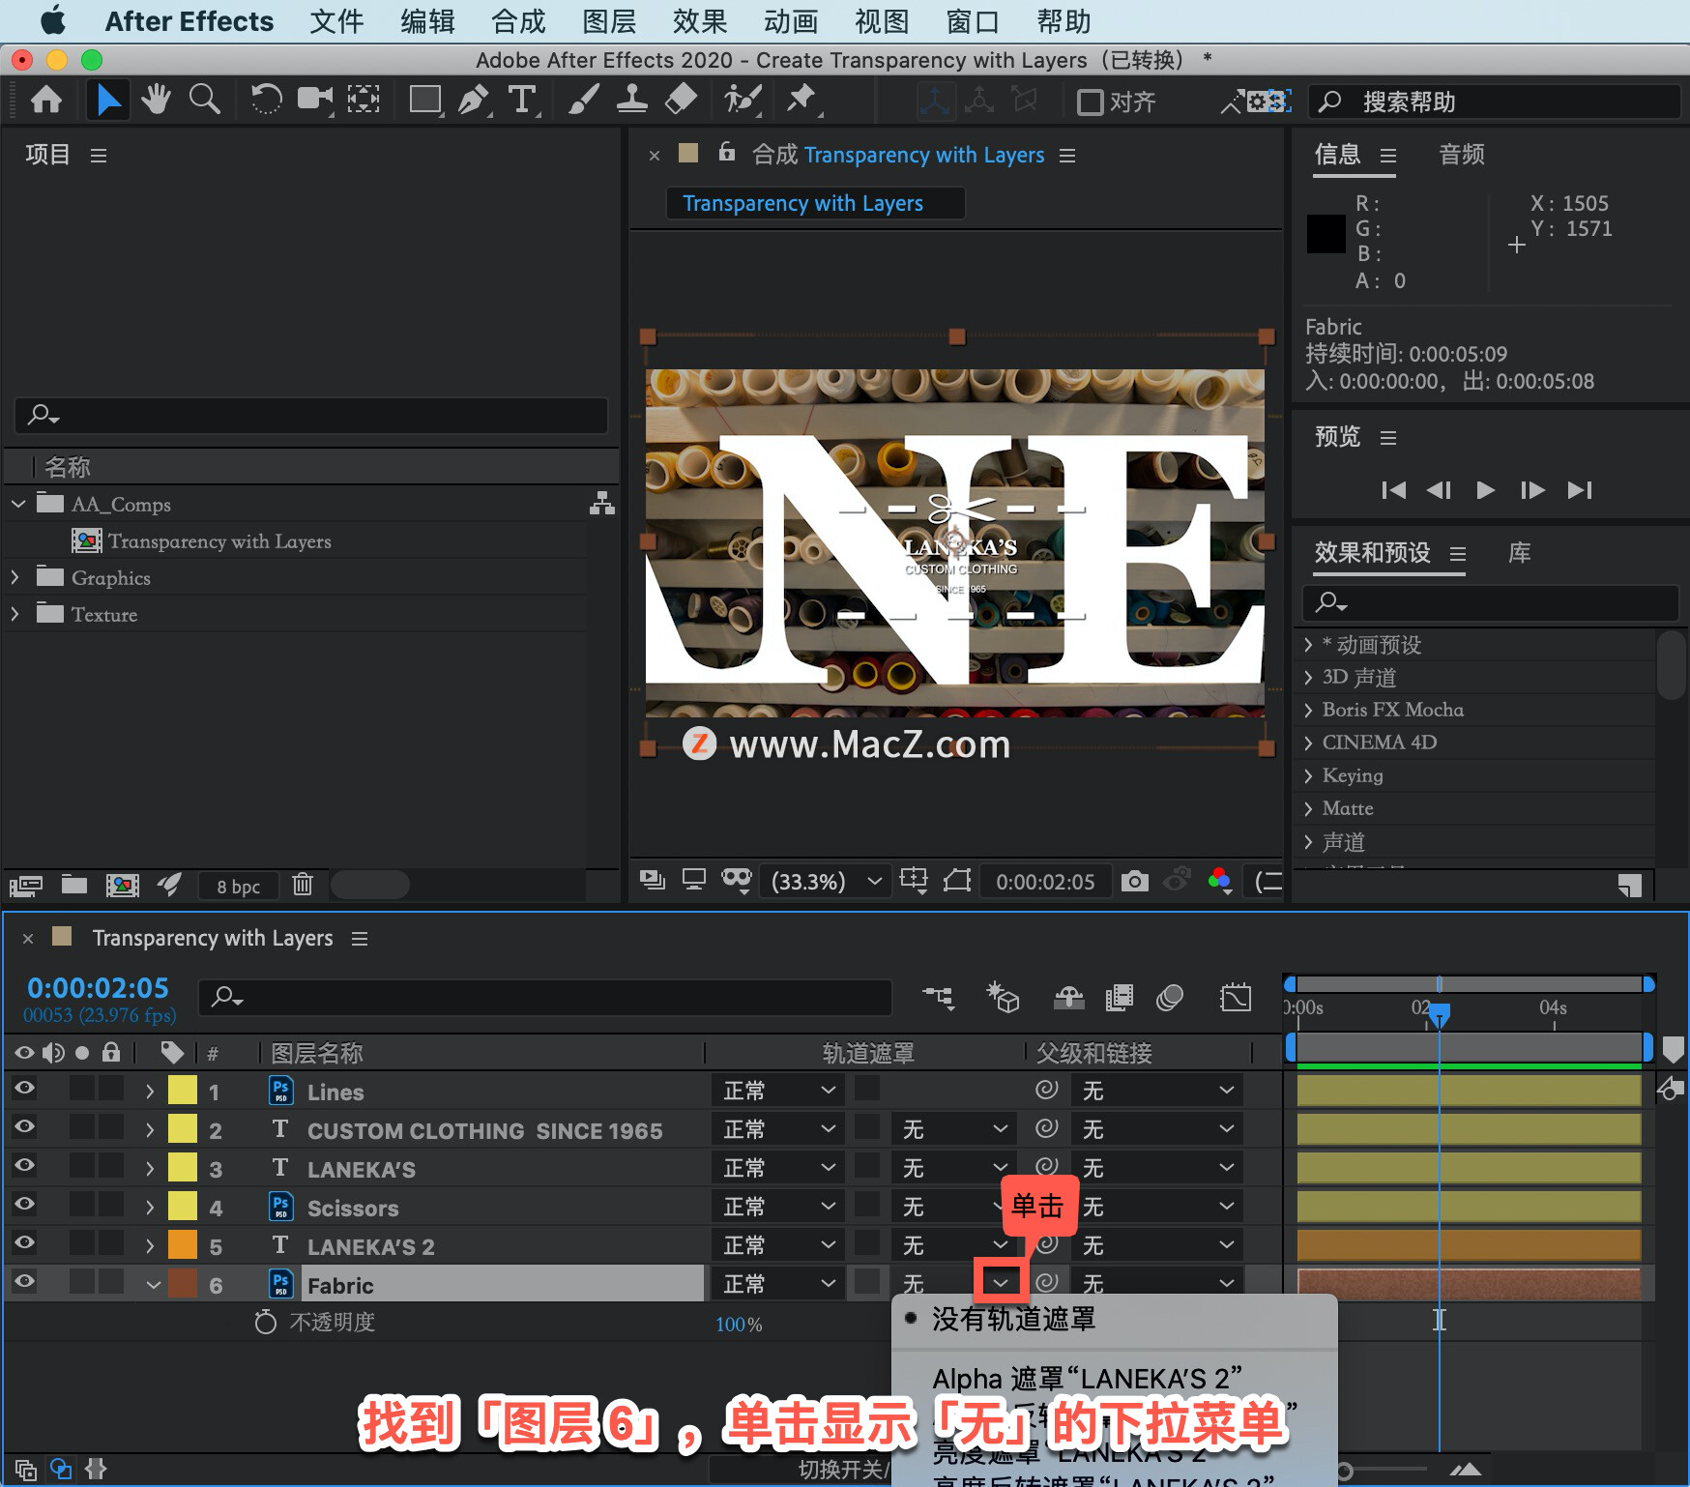Toggle opacity stopwatch for 不透明度
This screenshot has height=1487, width=1690.
pyautogui.click(x=265, y=1322)
